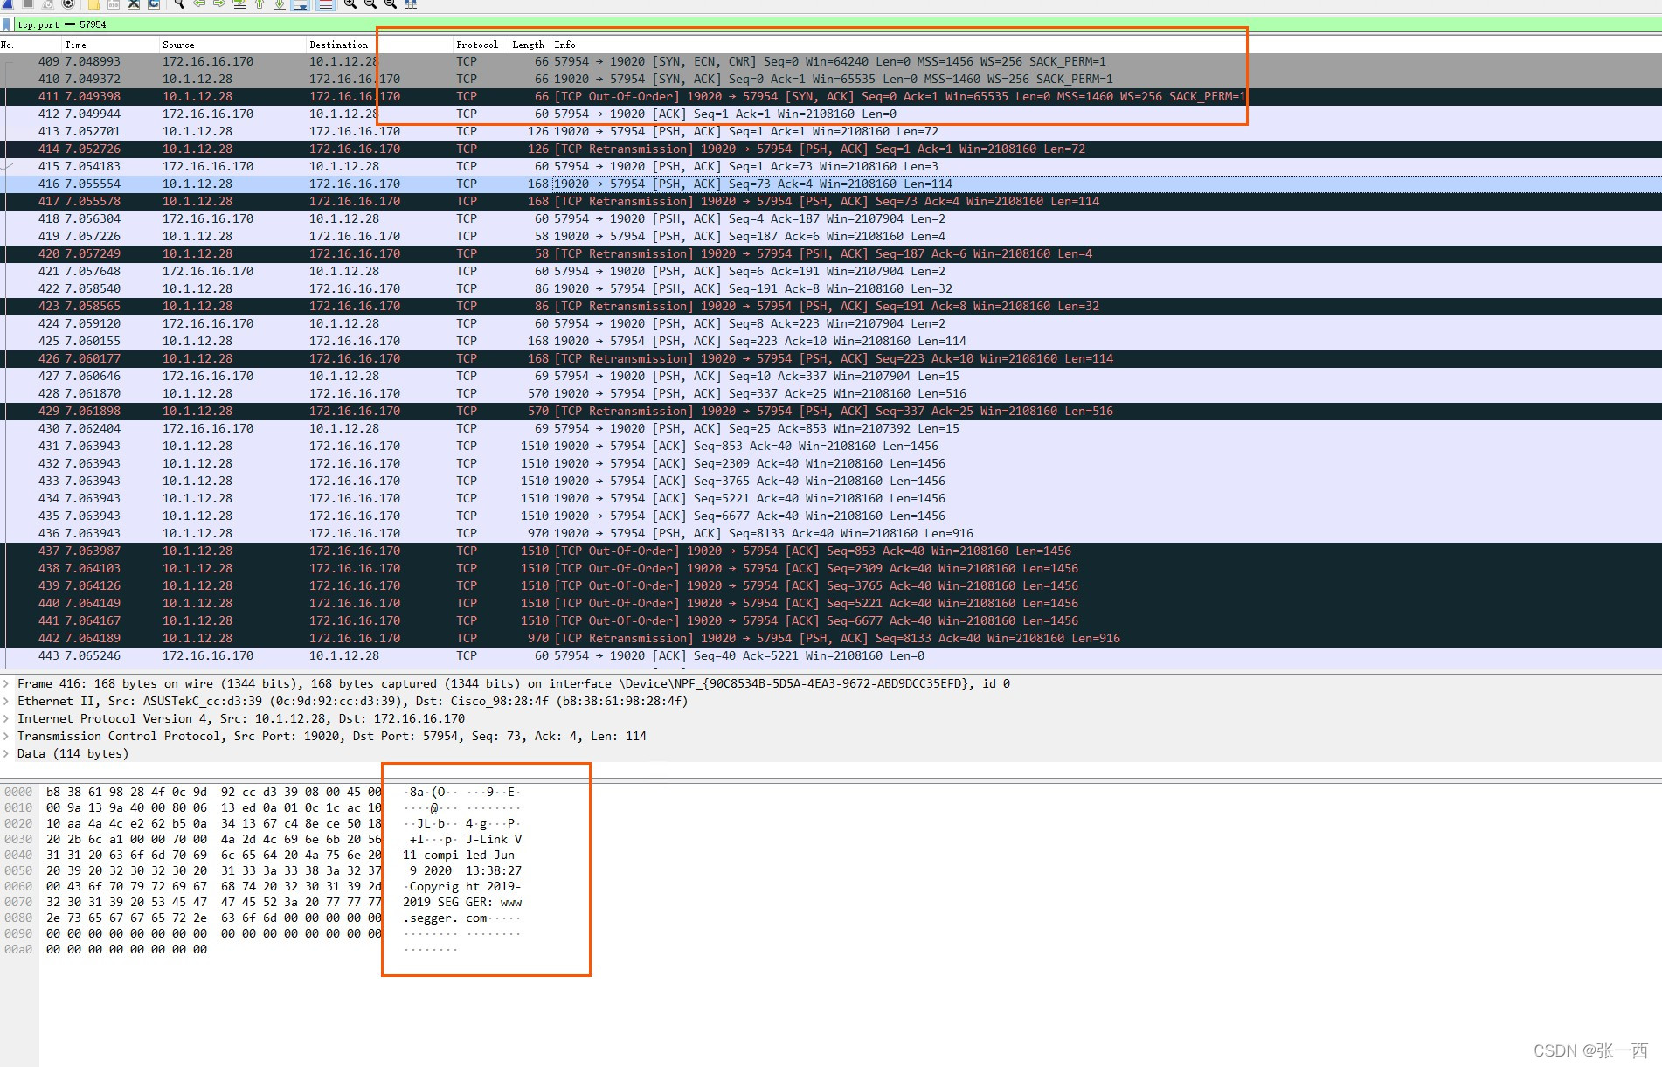This screenshot has width=1662, height=1067.
Task: Select packet 442 Retransmission Seq=8133 row
Action: (x=831, y=638)
